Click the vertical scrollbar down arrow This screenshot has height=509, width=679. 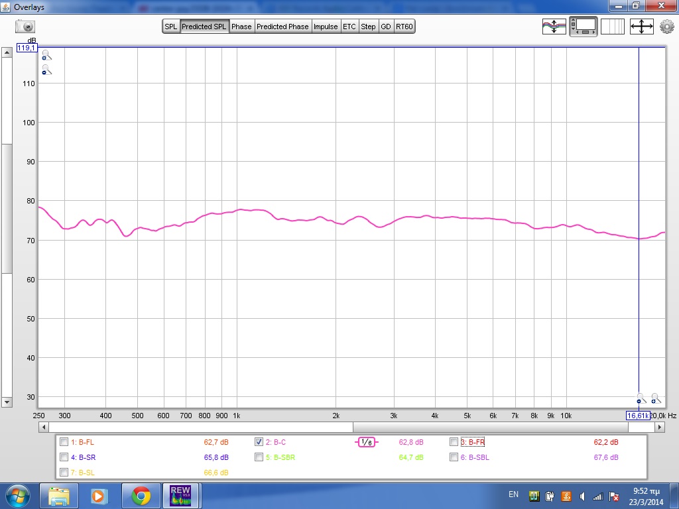[x=7, y=402]
